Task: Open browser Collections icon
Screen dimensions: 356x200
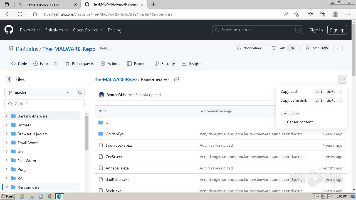Action: point(323,14)
